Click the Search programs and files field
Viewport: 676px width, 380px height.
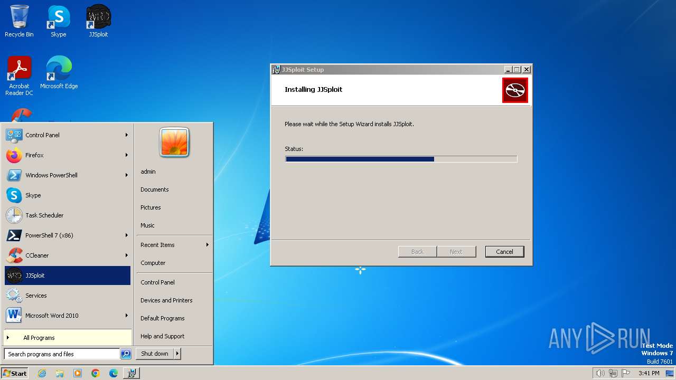(x=62, y=354)
